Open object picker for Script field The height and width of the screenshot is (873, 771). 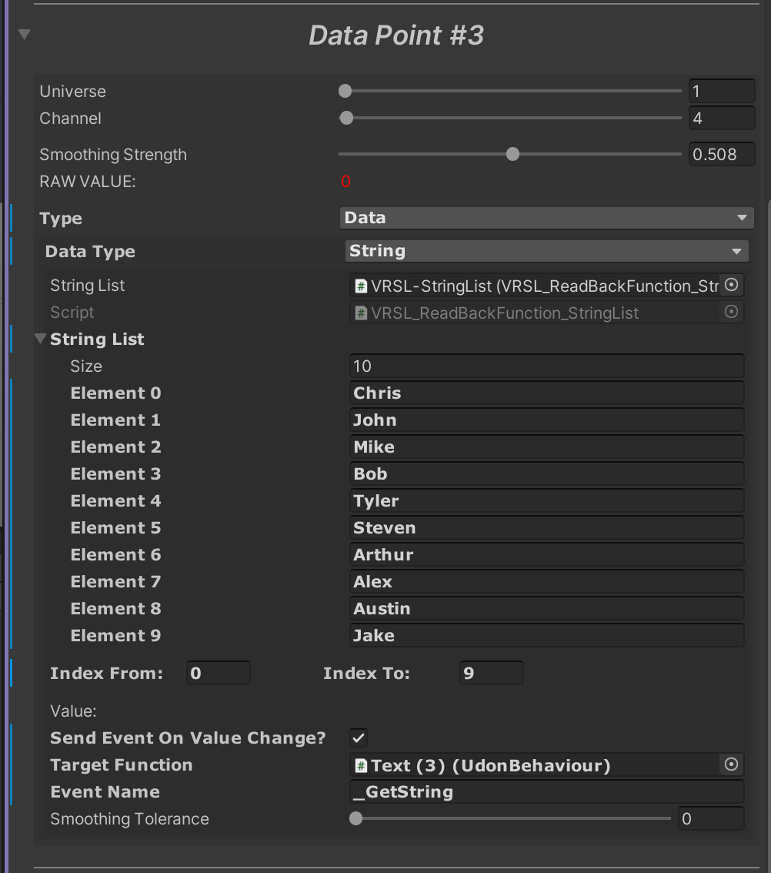(732, 313)
